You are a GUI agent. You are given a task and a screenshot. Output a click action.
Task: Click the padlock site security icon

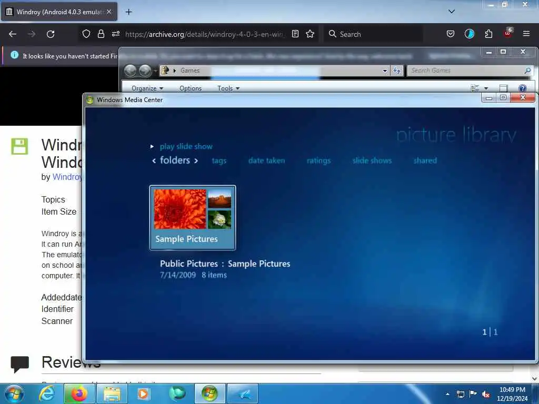101,34
